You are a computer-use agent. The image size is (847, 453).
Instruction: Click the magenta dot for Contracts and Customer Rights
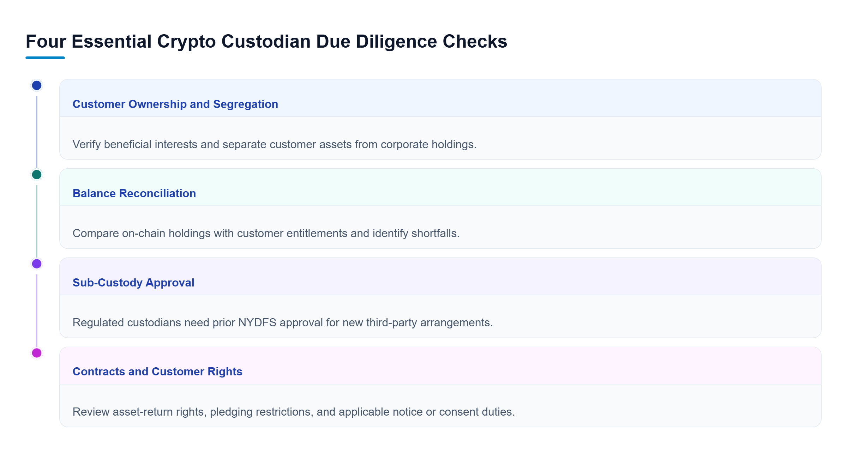click(x=37, y=353)
